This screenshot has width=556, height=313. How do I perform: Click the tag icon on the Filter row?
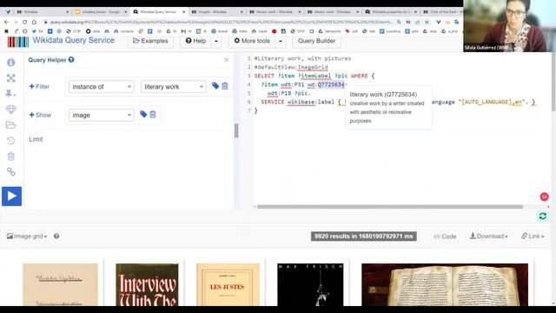pyautogui.click(x=215, y=85)
